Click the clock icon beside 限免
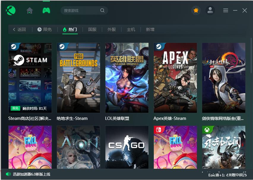 point(39,29)
